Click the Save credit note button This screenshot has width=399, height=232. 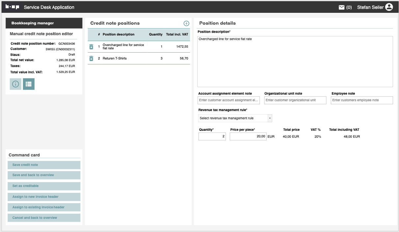tap(44, 165)
